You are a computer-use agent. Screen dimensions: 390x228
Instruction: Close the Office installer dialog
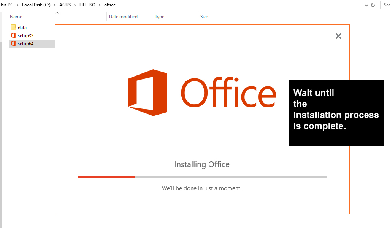click(x=338, y=37)
